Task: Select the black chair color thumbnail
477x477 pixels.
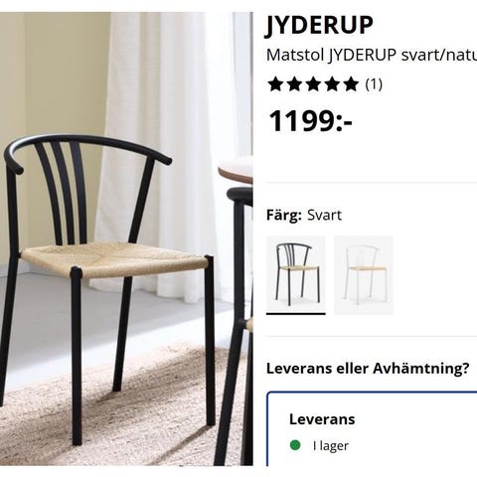Action: click(296, 275)
